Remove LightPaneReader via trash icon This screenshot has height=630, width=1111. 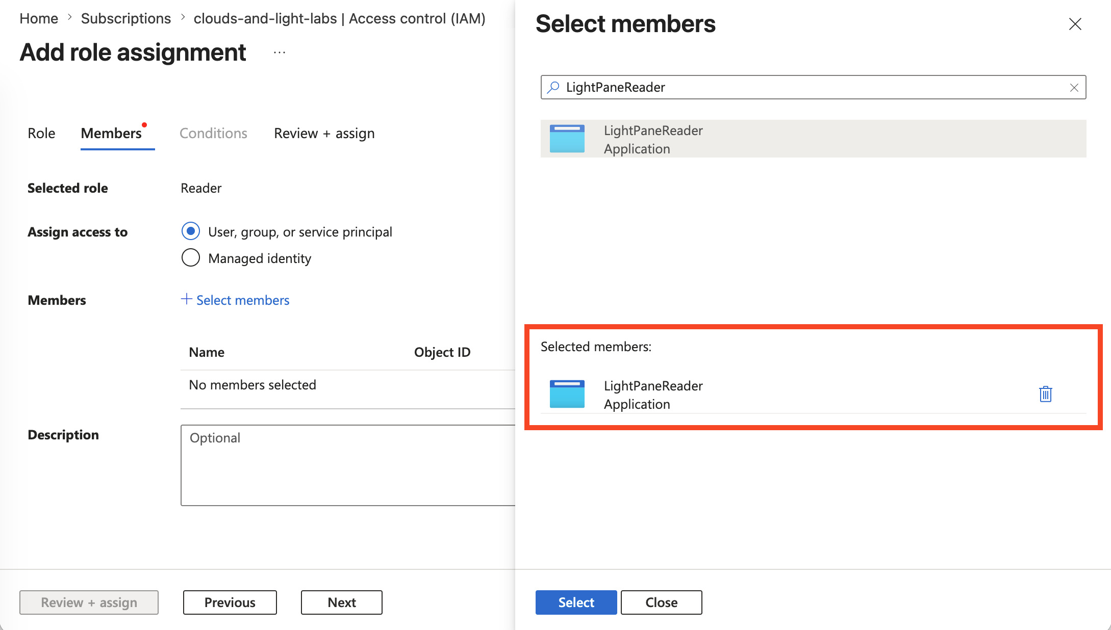[x=1045, y=394]
